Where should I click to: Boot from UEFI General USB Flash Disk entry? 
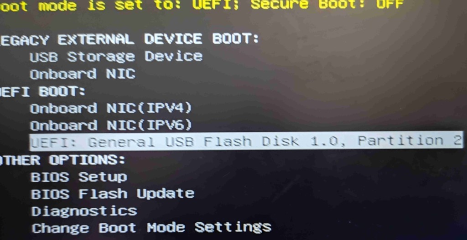click(246, 141)
